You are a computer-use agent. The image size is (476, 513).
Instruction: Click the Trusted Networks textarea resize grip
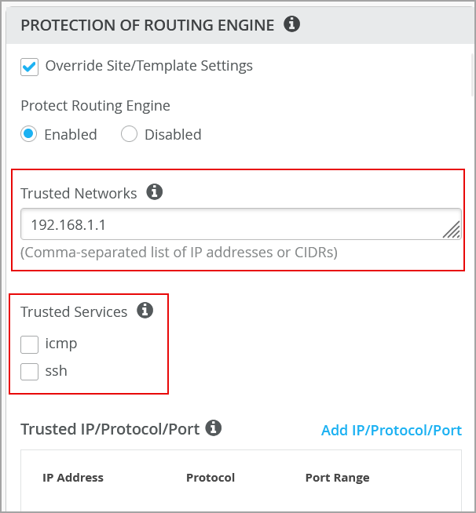pyautogui.click(x=451, y=228)
